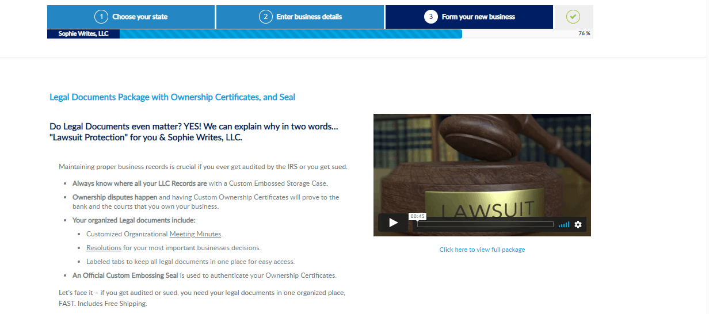Click the 76 % progress indicator

[x=584, y=34]
